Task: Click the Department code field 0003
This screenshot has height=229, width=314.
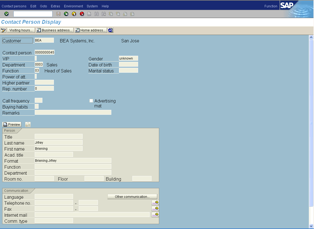Action: (39, 64)
